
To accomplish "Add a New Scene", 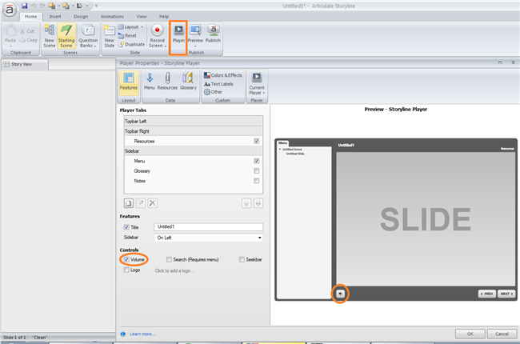I will point(49,37).
